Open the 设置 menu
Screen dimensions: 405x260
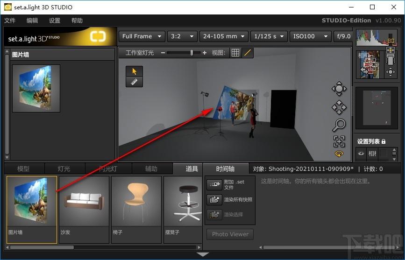[x=55, y=21]
